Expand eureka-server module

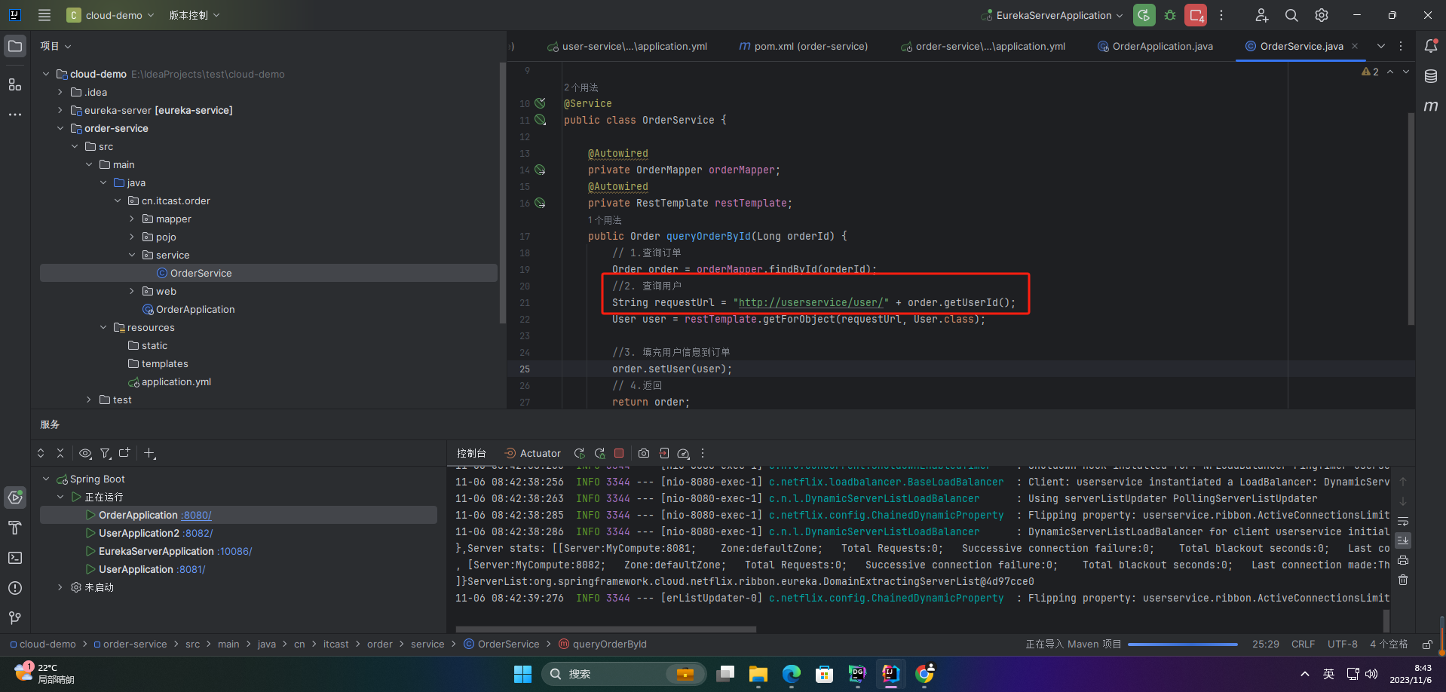point(60,110)
